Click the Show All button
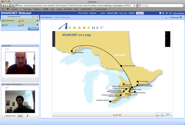This screenshot has width=185, height=125. pos(34,29)
